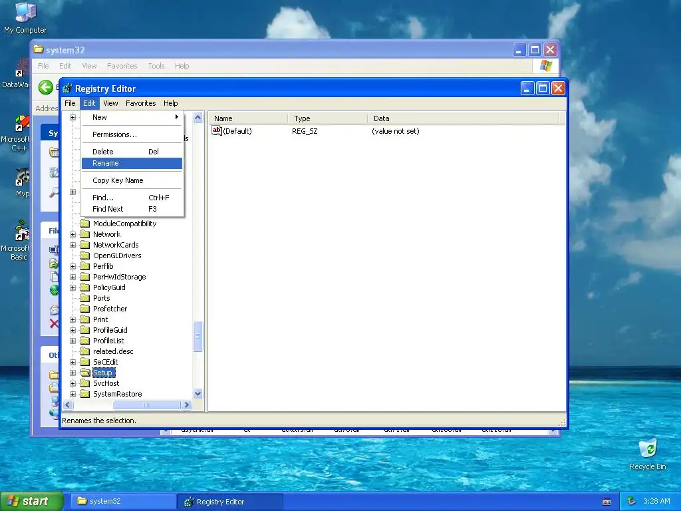Open Registry Editor View menu
The height and width of the screenshot is (511, 681).
click(x=110, y=103)
